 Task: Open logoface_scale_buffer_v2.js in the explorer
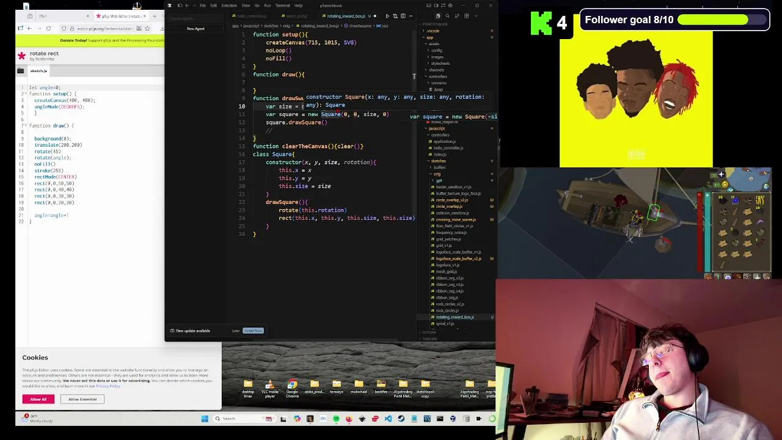(458, 258)
